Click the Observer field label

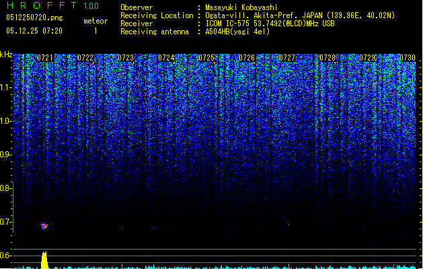click(137, 7)
